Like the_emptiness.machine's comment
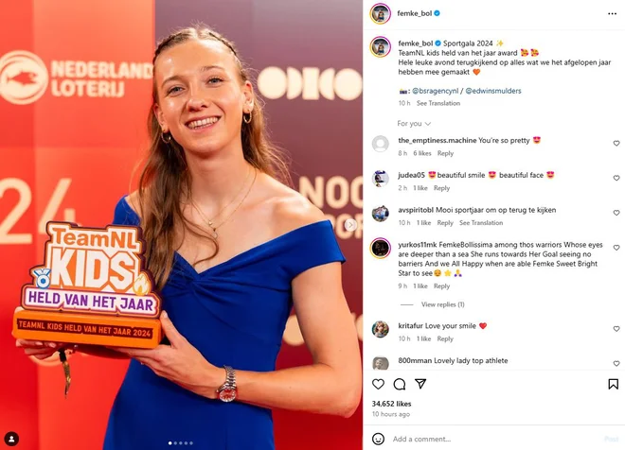This screenshot has width=625, height=450. [x=616, y=144]
